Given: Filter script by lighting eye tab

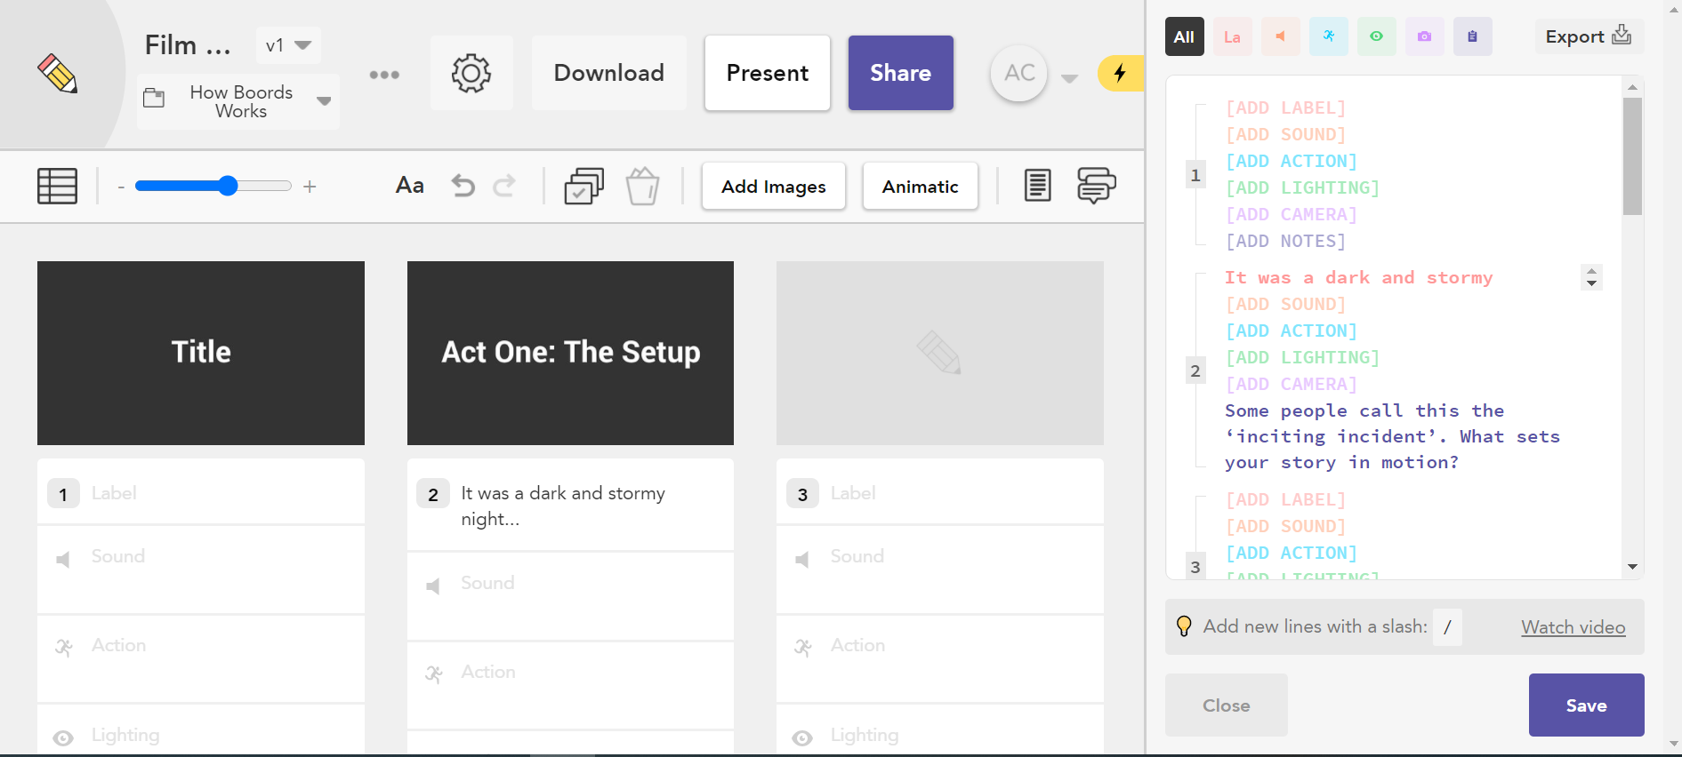Looking at the screenshot, I should click(x=1376, y=36).
